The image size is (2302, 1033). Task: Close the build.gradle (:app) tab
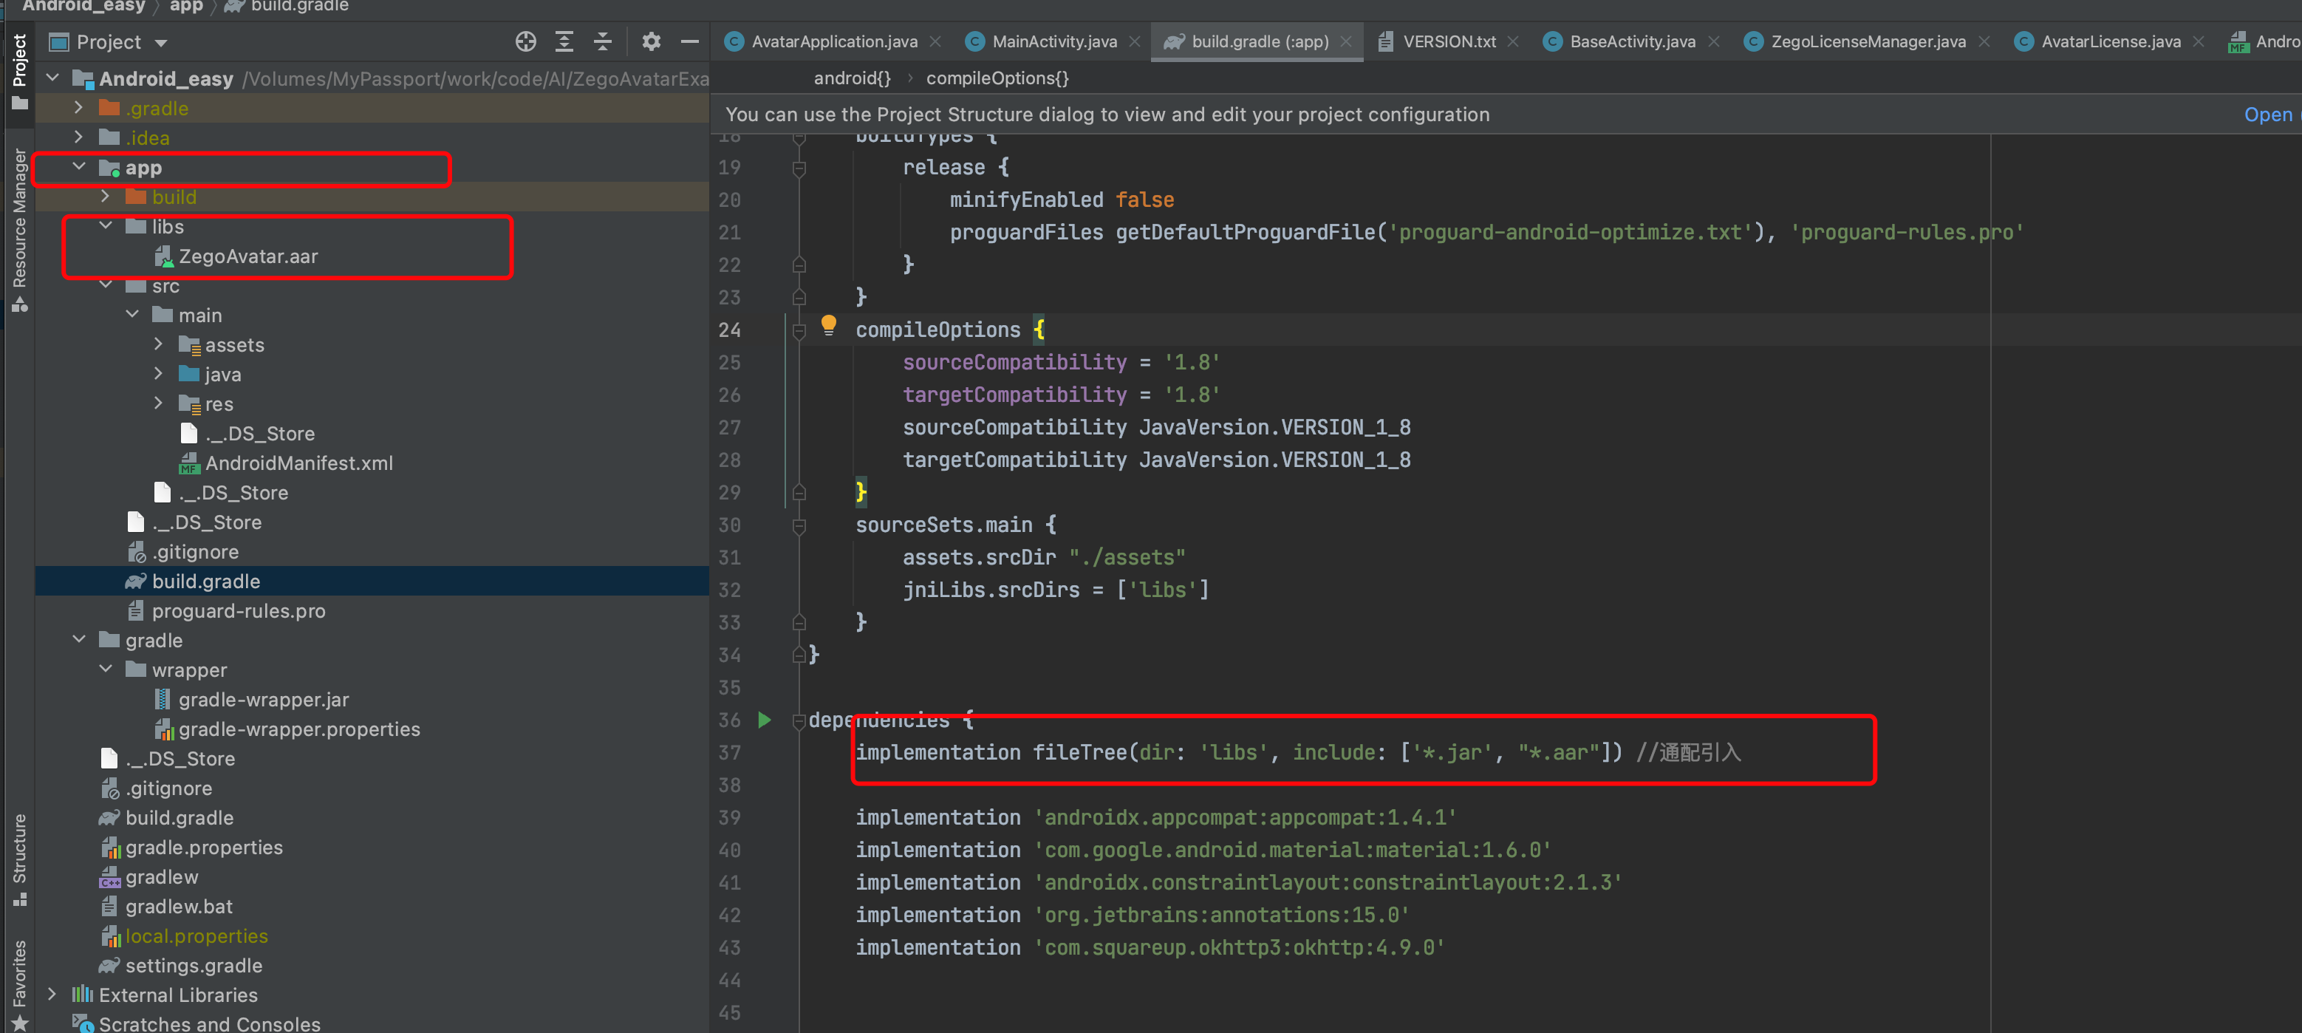click(1345, 41)
